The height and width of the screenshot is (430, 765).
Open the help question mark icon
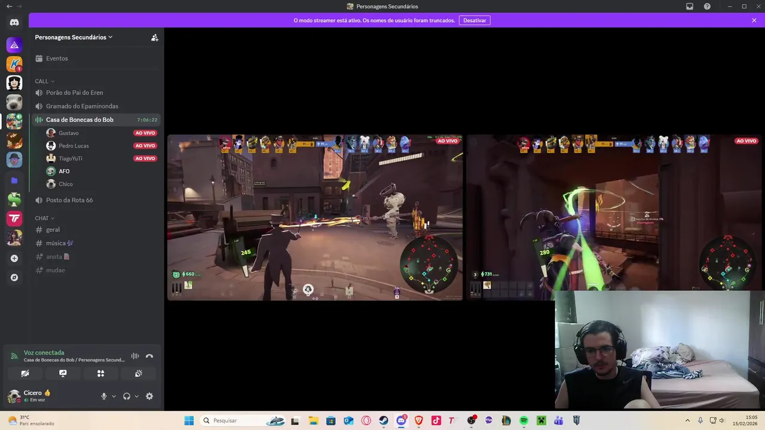(707, 7)
